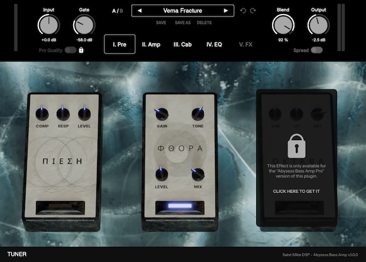Click the DELETE preset button

click(204, 23)
